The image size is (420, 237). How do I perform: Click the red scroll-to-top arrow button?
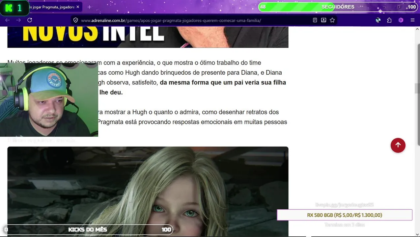398,145
